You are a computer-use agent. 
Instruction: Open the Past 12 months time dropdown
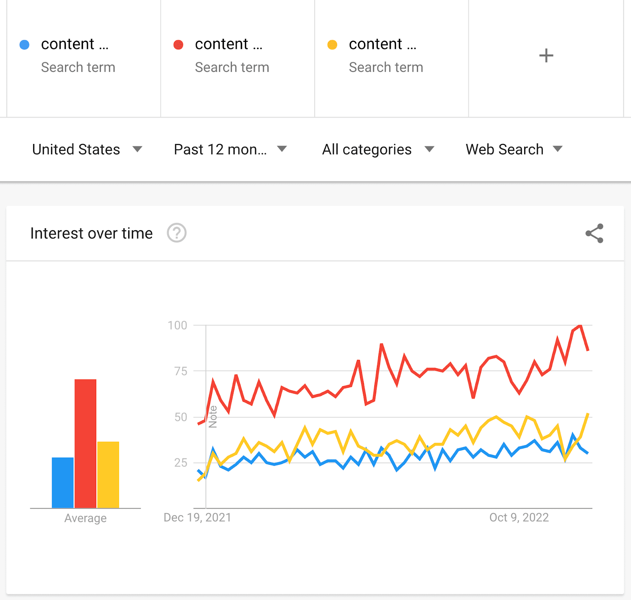[x=230, y=150]
